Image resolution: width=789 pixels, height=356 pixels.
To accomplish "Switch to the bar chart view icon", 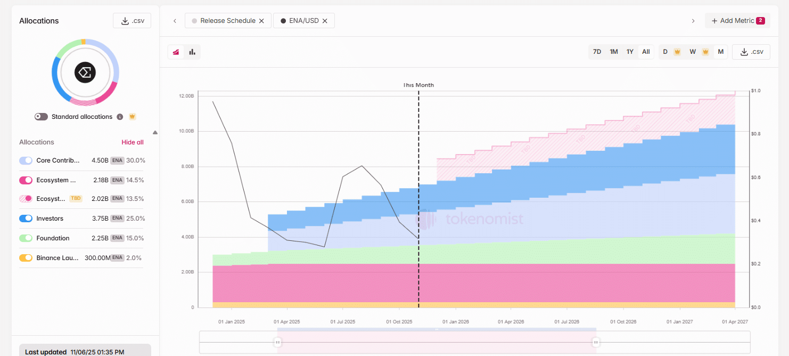I will (x=192, y=52).
